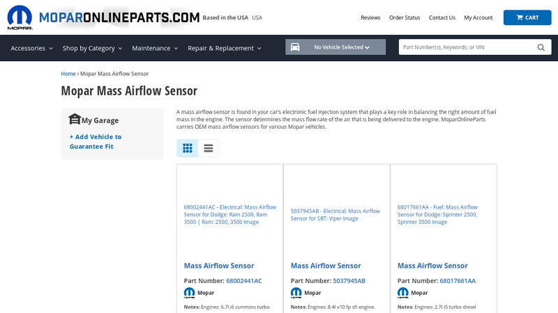
Task: Switch to list view layout
Action: coord(209,148)
